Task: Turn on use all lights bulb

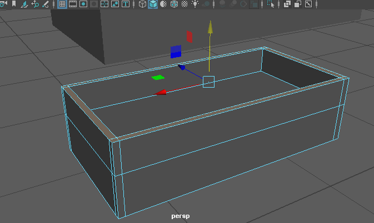Action: [195, 4]
